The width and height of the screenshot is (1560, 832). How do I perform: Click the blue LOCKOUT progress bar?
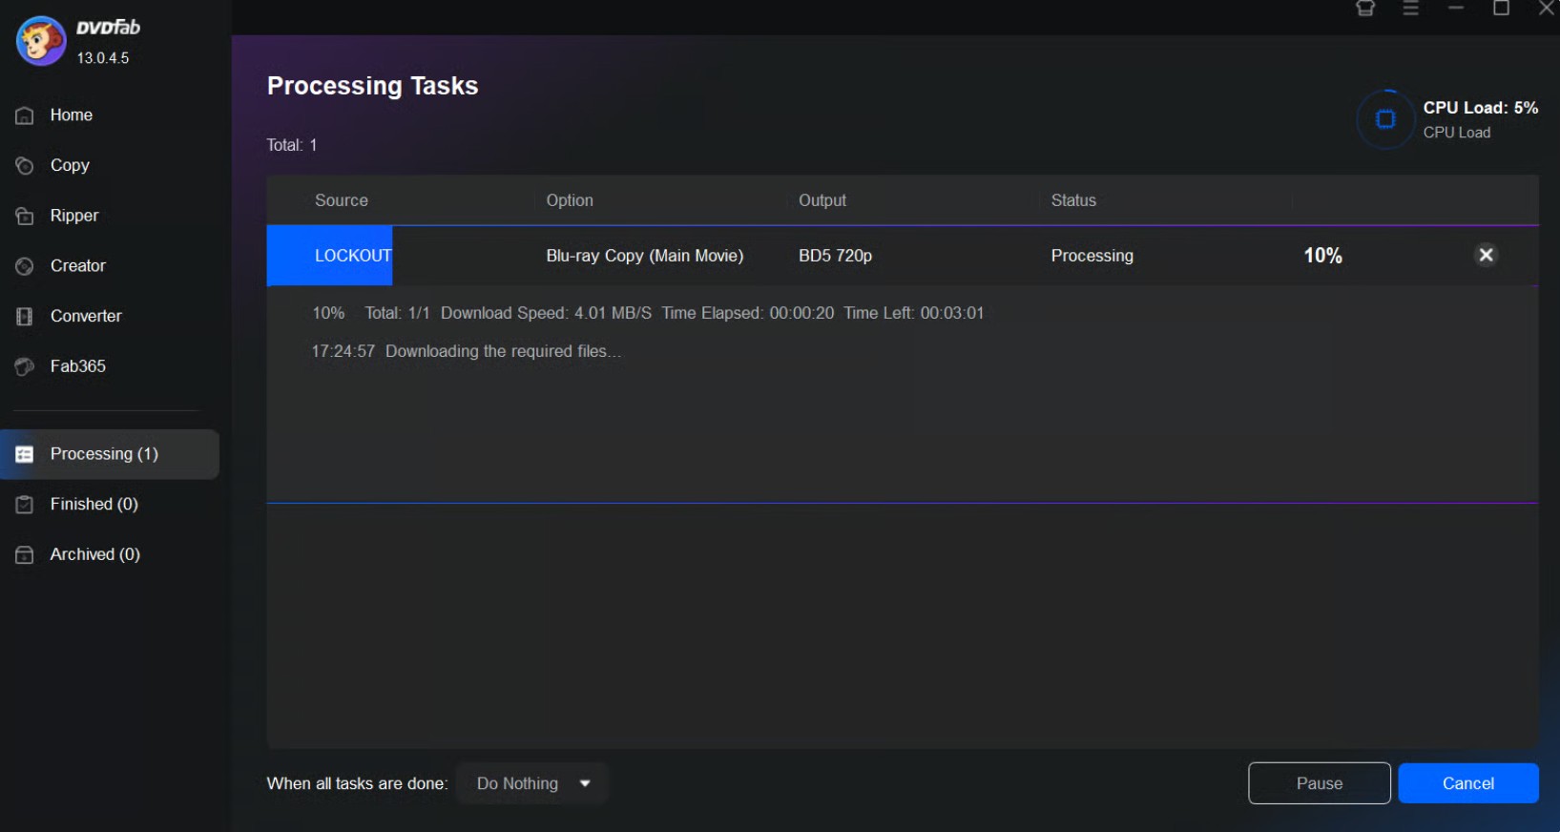pyautogui.click(x=329, y=256)
